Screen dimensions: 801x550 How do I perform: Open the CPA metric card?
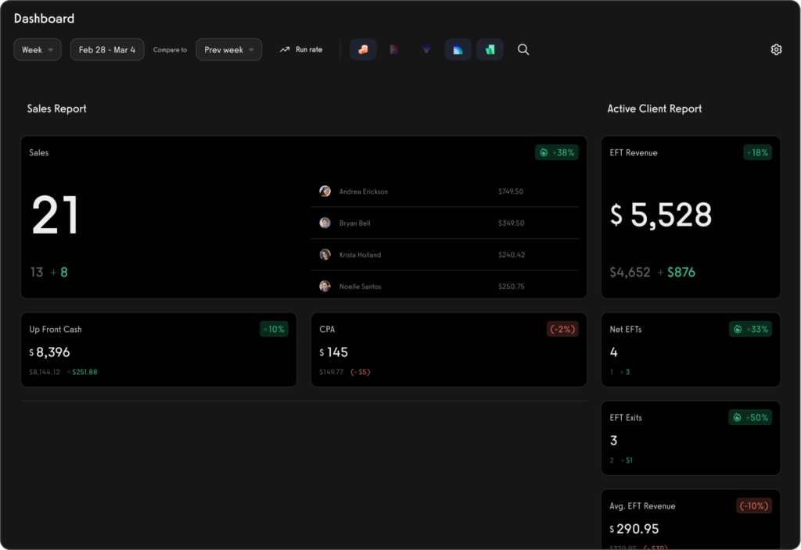[x=449, y=348]
